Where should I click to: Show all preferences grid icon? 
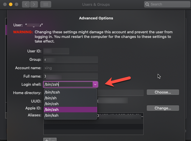46,4
